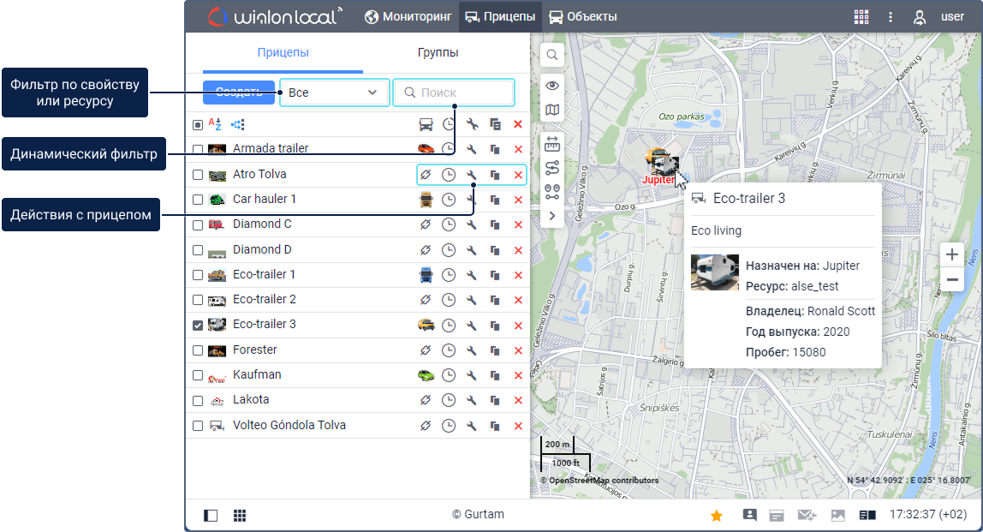Viewport: 983px width, 532px height.
Task: Click the registration clock icon for Forester
Action: coord(449,350)
